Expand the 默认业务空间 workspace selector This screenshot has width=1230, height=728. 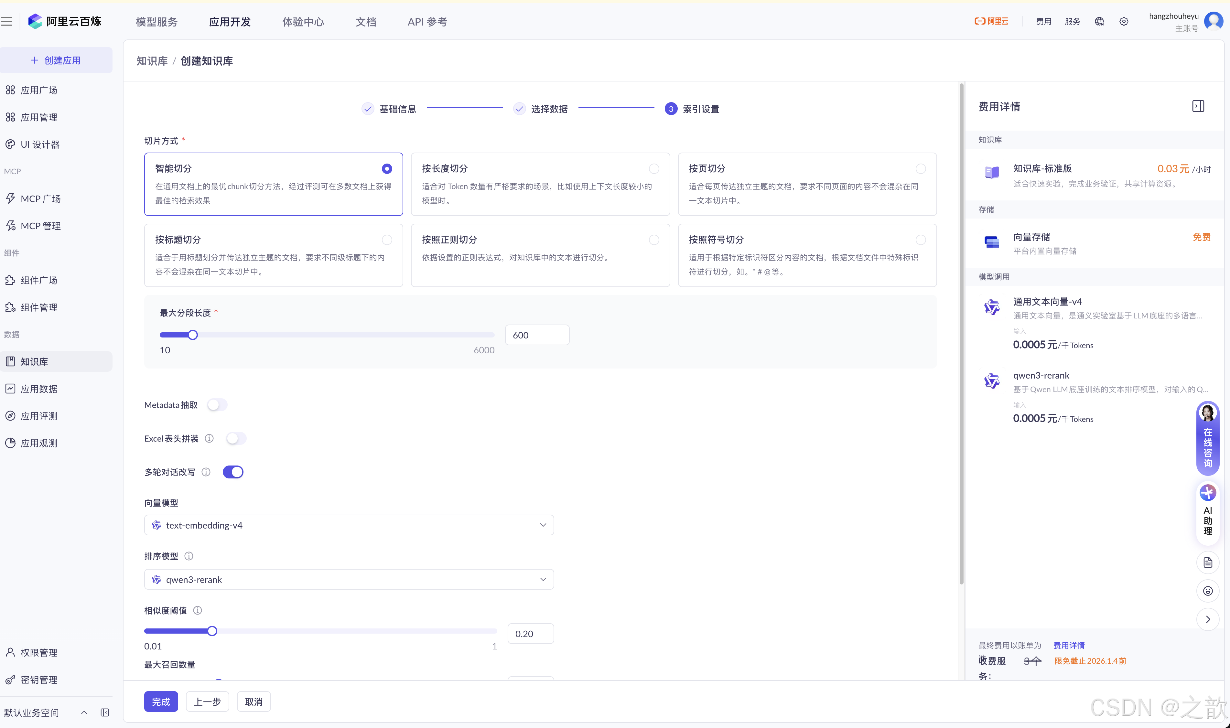pyautogui.click(x=44, y=712)
